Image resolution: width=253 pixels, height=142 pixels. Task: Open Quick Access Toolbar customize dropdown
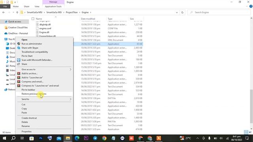pyautogui.click(x=15, y=2)
